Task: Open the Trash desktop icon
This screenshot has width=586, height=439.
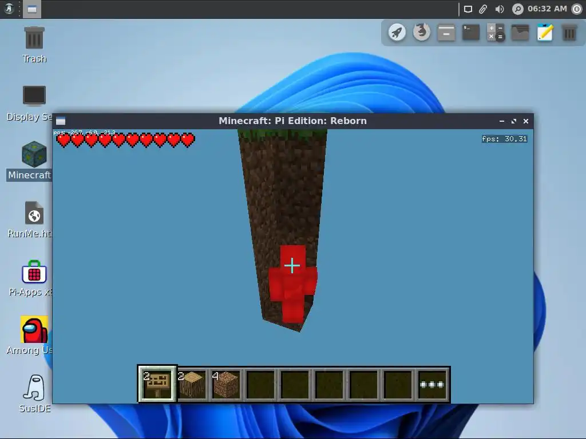Action: (x=34, y=45)
